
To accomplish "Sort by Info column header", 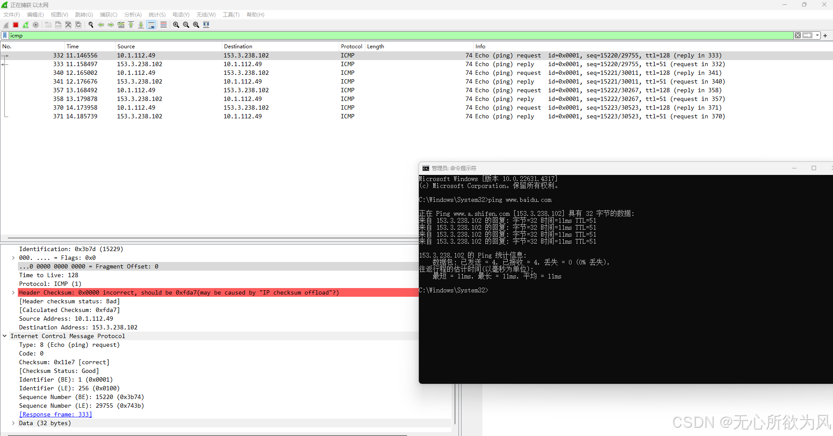I will click(x=652, y=47).
